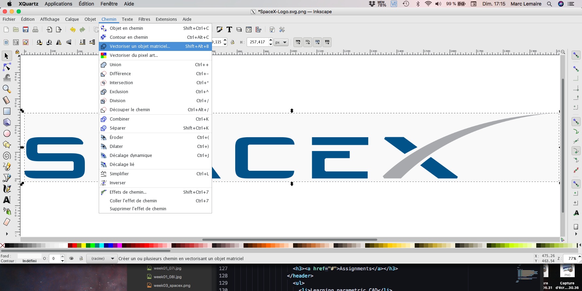This screenshot has height=291, width=582.
Task: Choose Simplifier in Chemin menu
Action: pyautogui.click(x=155, y=174)
